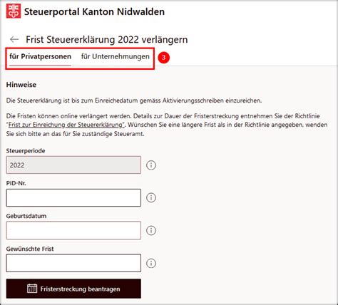Focus the Geburtsdatum input field
Screen dimensions: 338x305
pyautogui.click(x=73, y=230)
